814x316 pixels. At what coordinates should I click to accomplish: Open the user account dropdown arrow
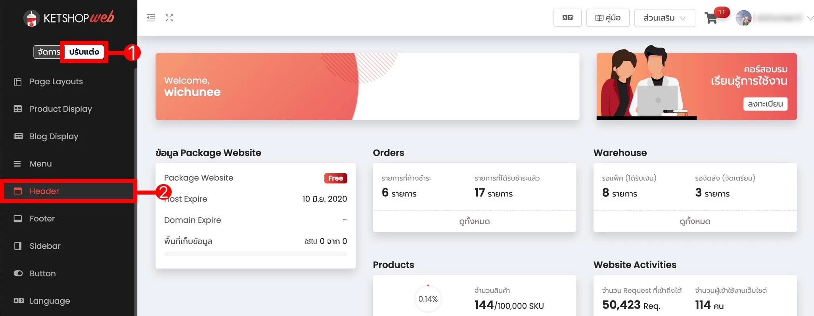click(810, 18)
